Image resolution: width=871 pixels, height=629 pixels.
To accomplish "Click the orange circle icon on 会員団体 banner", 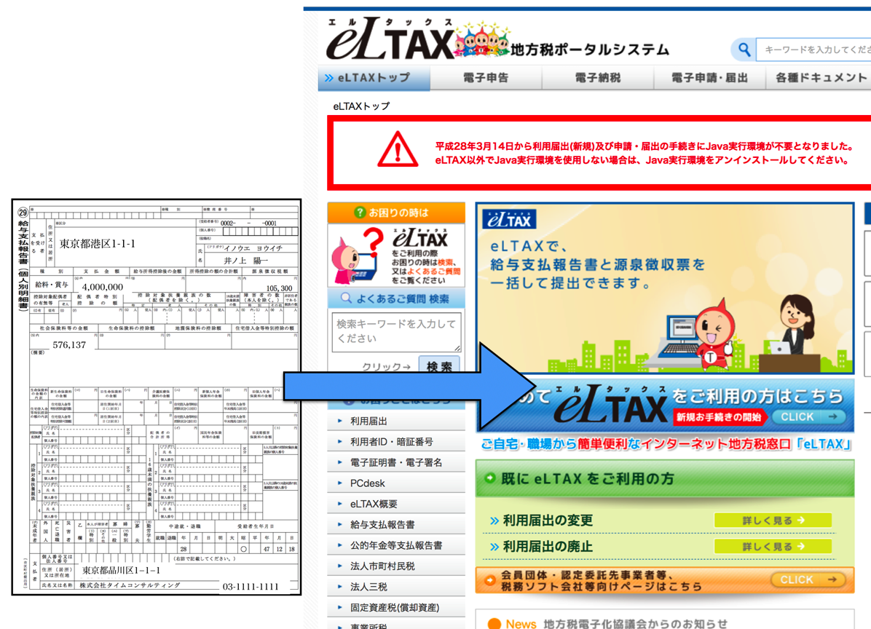I will 490,580.
